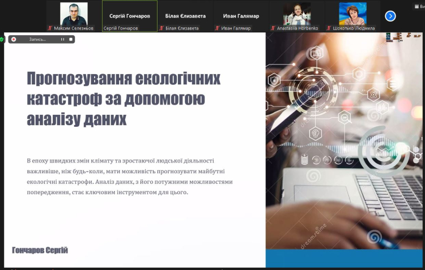This screenshot has width=425, height=270.
Task: Click the "Запись..." recording status label
Action: pos(36,40)
